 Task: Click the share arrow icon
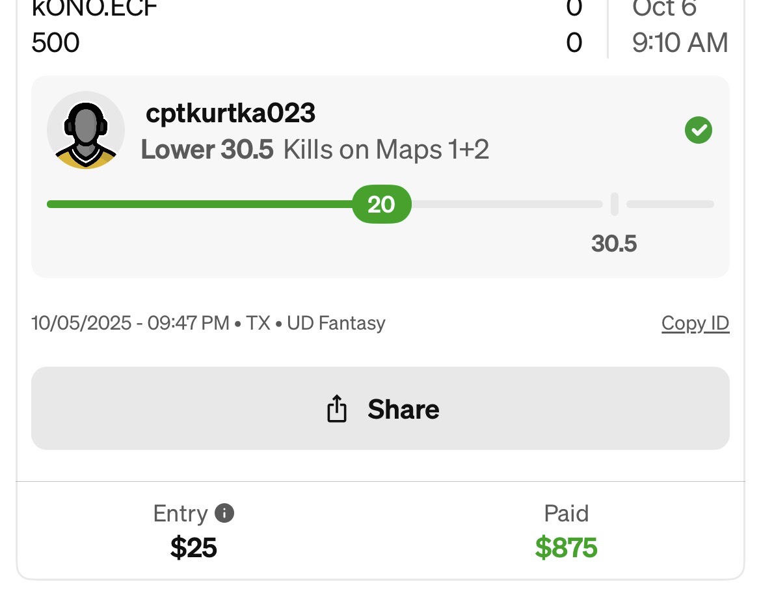(336, 409)
